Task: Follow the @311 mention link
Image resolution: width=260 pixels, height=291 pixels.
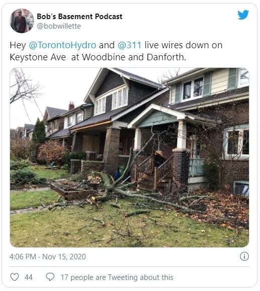Action: [129, 45]
